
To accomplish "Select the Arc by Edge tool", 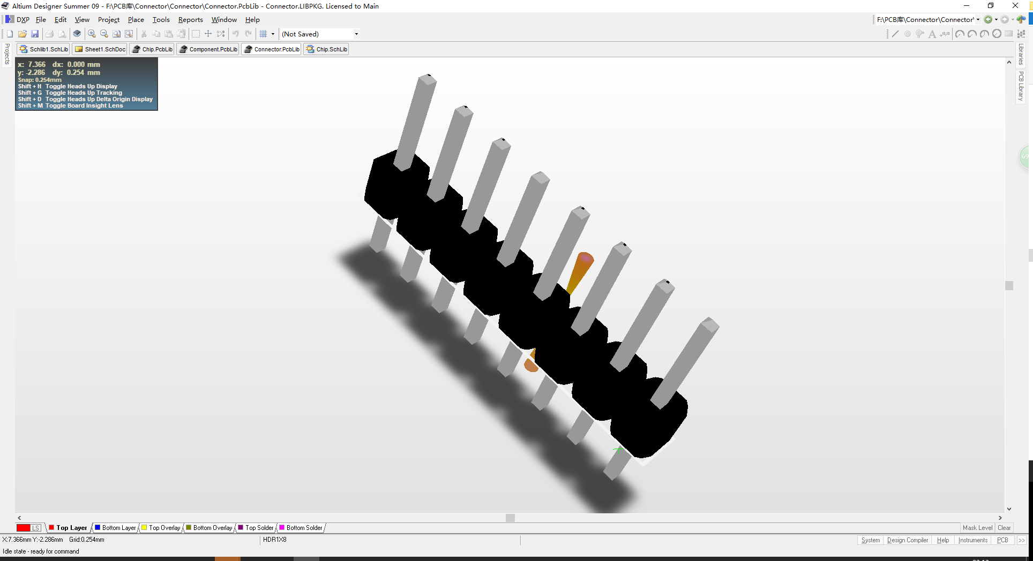I will tap(972, 34).
